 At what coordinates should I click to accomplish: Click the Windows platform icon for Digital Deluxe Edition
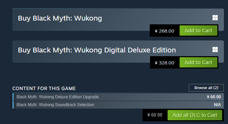(x=215, y=49)
